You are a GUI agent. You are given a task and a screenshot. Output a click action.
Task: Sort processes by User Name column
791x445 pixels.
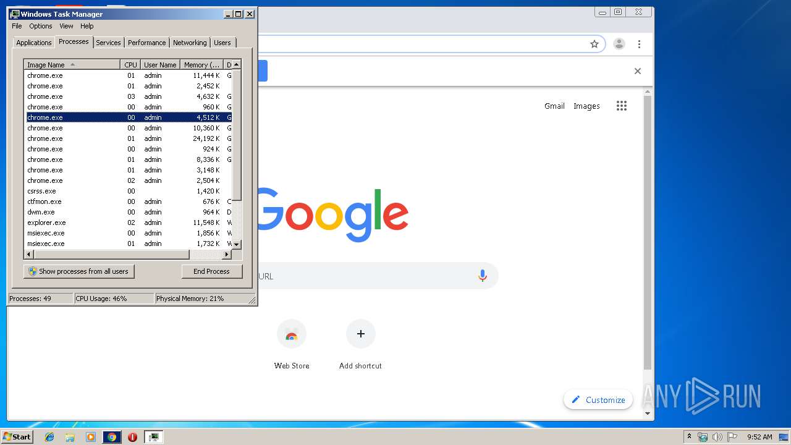click(x=159, y=65)
